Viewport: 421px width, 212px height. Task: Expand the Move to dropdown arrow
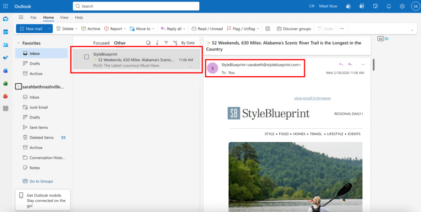[153, 29]
